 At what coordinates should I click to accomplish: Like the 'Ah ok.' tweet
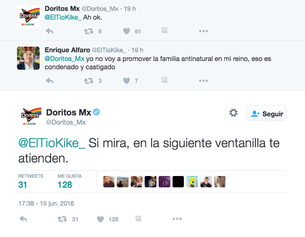tap(126, 31)
